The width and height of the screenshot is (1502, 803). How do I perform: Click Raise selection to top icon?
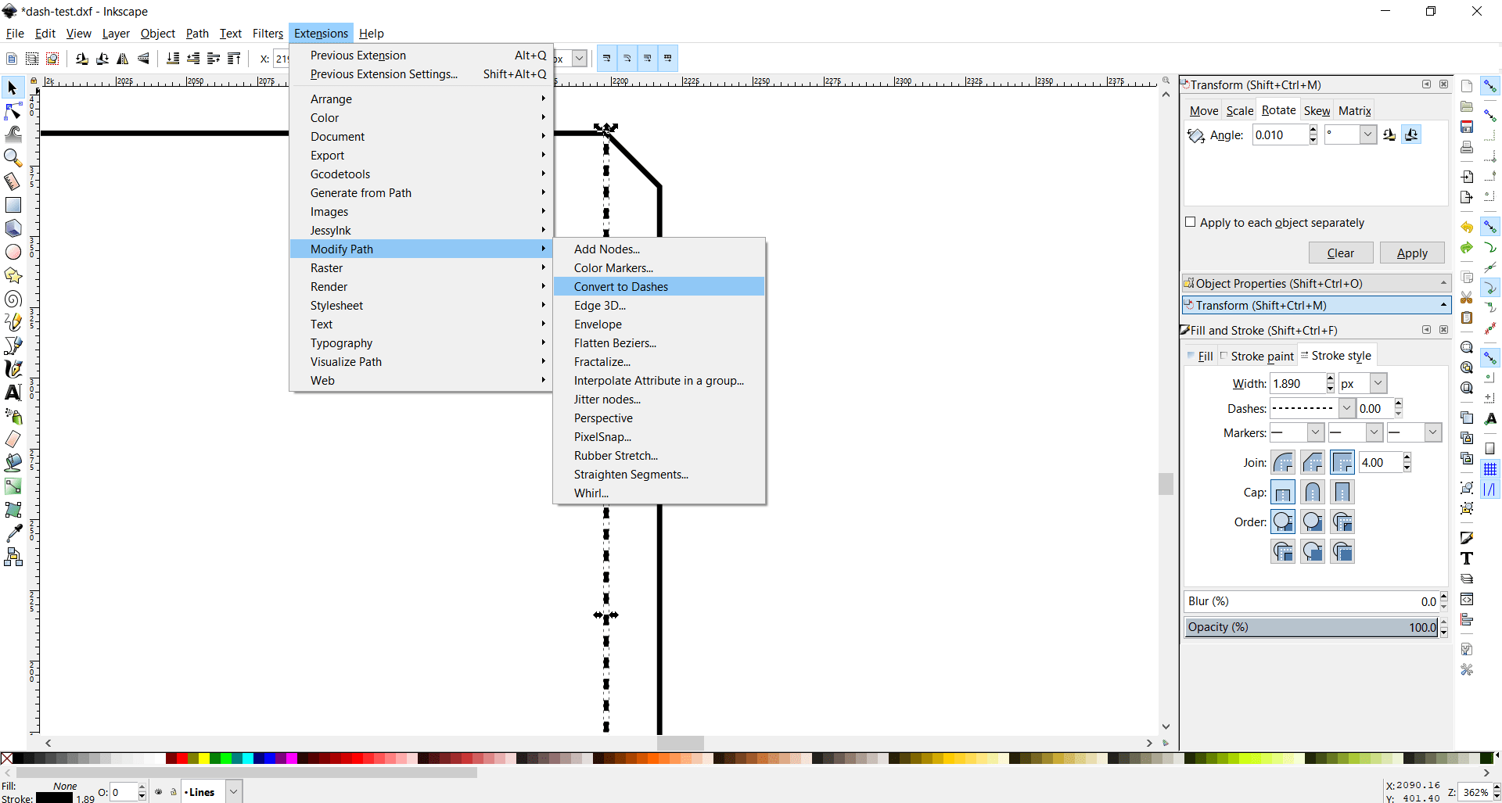(234, 59)
